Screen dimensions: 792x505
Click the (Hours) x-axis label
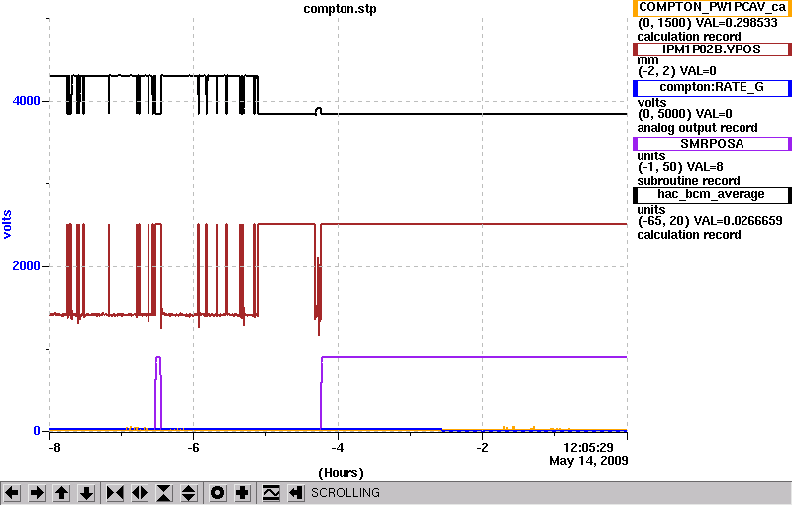coord(341,473)
